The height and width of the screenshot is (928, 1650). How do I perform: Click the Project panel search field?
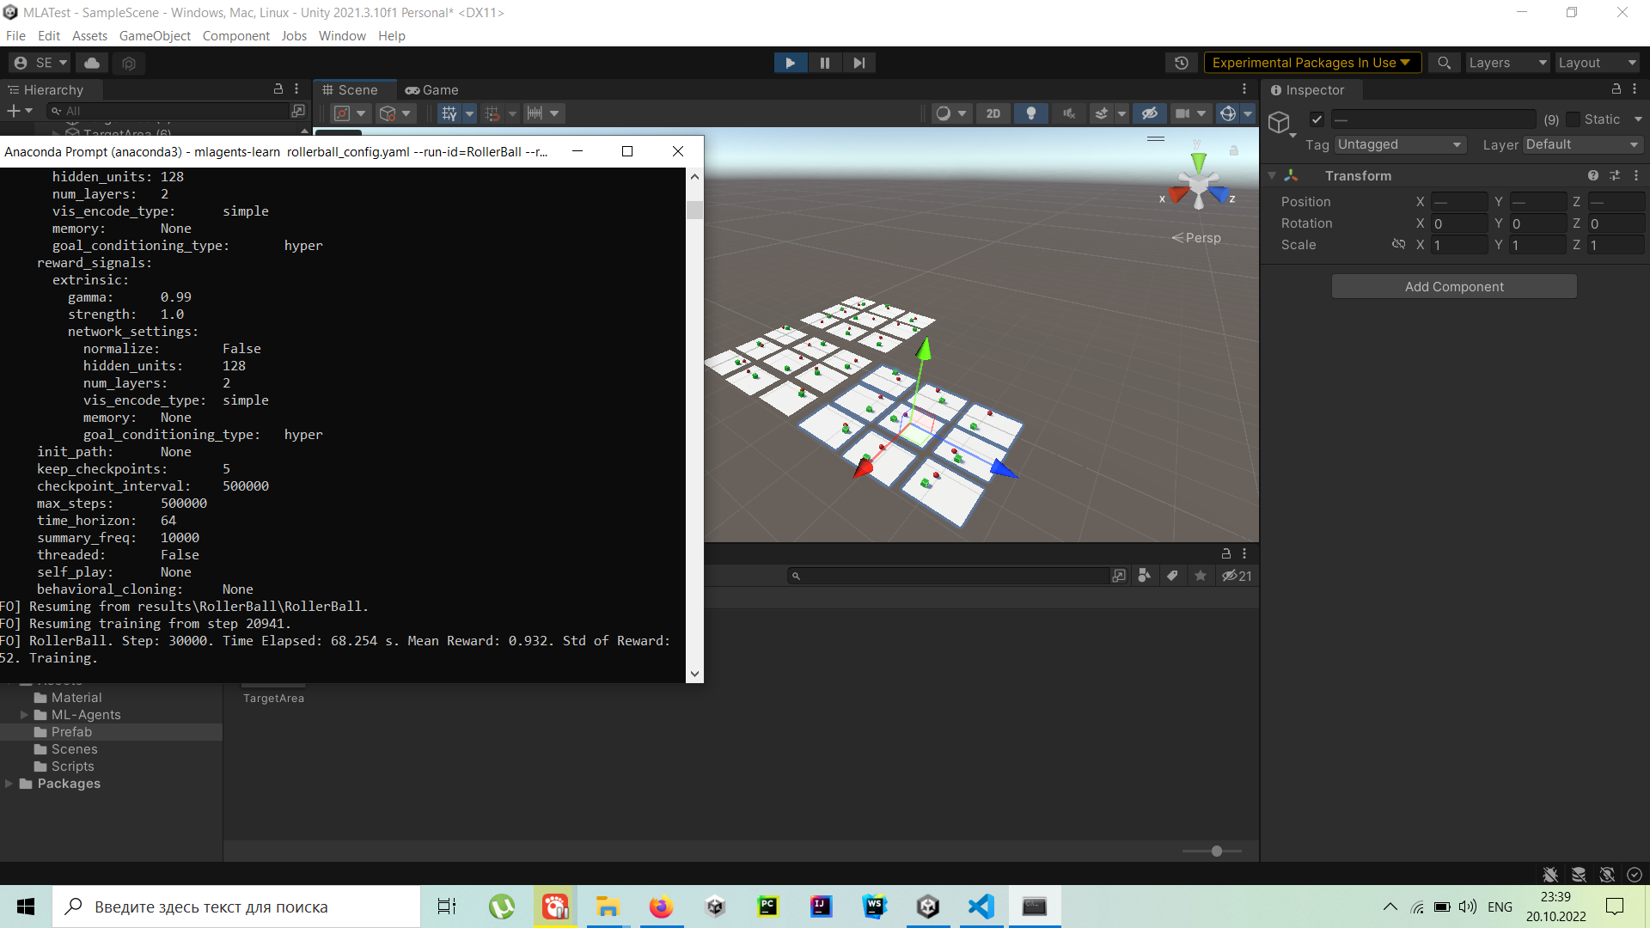click(x=950, y=576)
